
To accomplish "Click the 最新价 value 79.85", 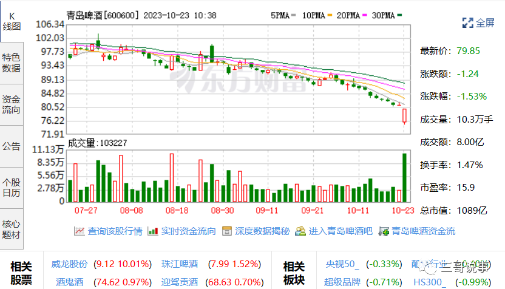I will tap(468, 51).
